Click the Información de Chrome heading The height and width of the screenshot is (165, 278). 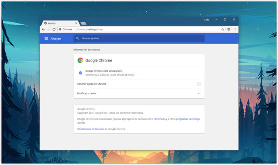87,50
